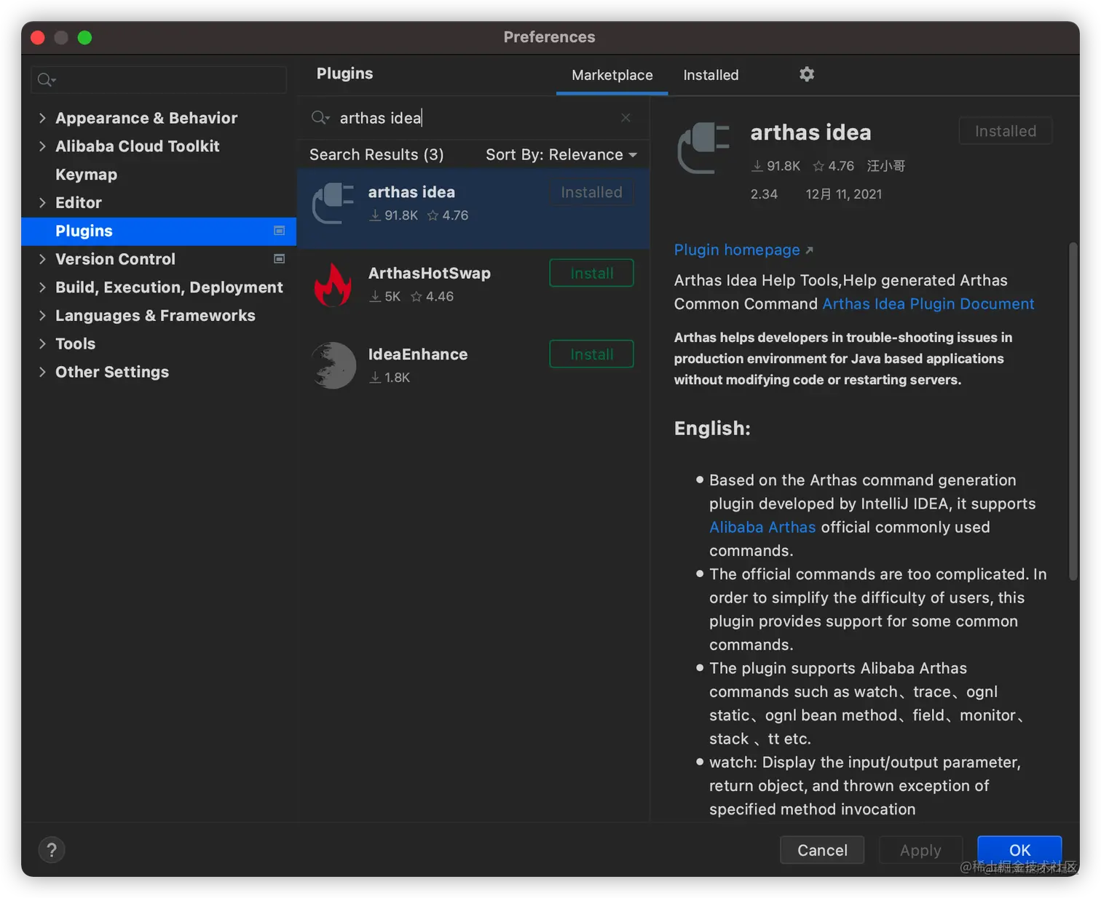Screen dimensions: 1101x898
Task: Open the plugins settings gear menu
Action: (807, 74)
